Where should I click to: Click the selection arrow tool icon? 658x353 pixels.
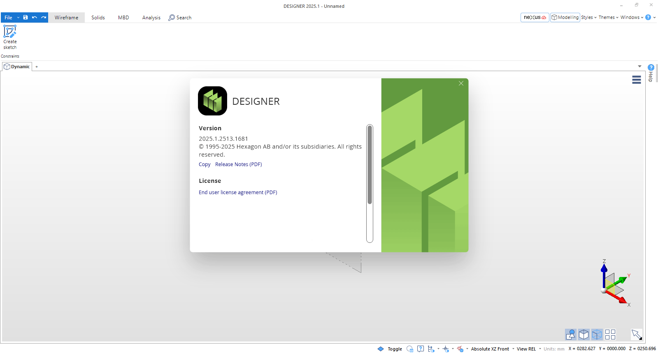coord(637,335)
